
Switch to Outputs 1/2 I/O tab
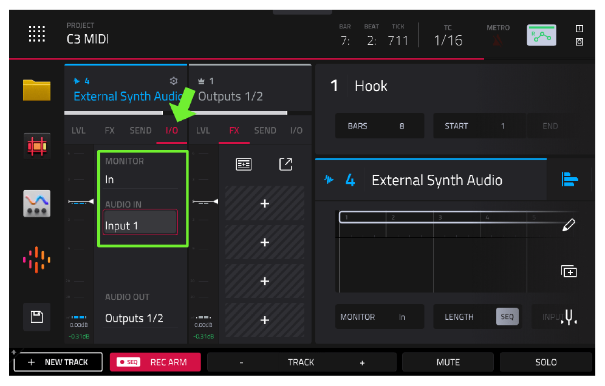click(296, 130)
